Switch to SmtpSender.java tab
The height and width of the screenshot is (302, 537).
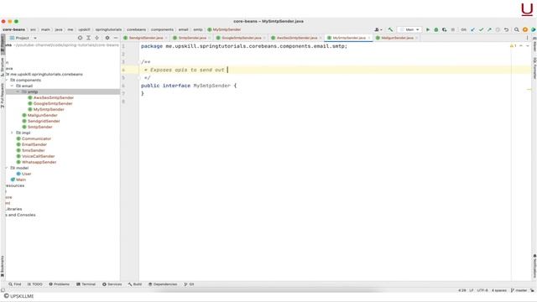(192, 38)
